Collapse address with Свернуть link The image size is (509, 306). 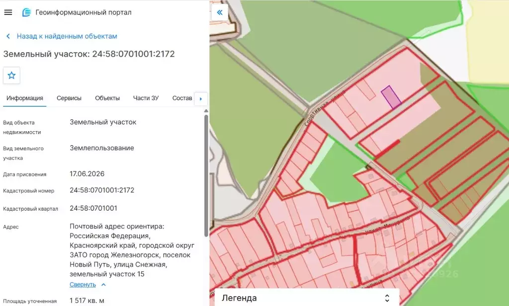coord(83,285)
